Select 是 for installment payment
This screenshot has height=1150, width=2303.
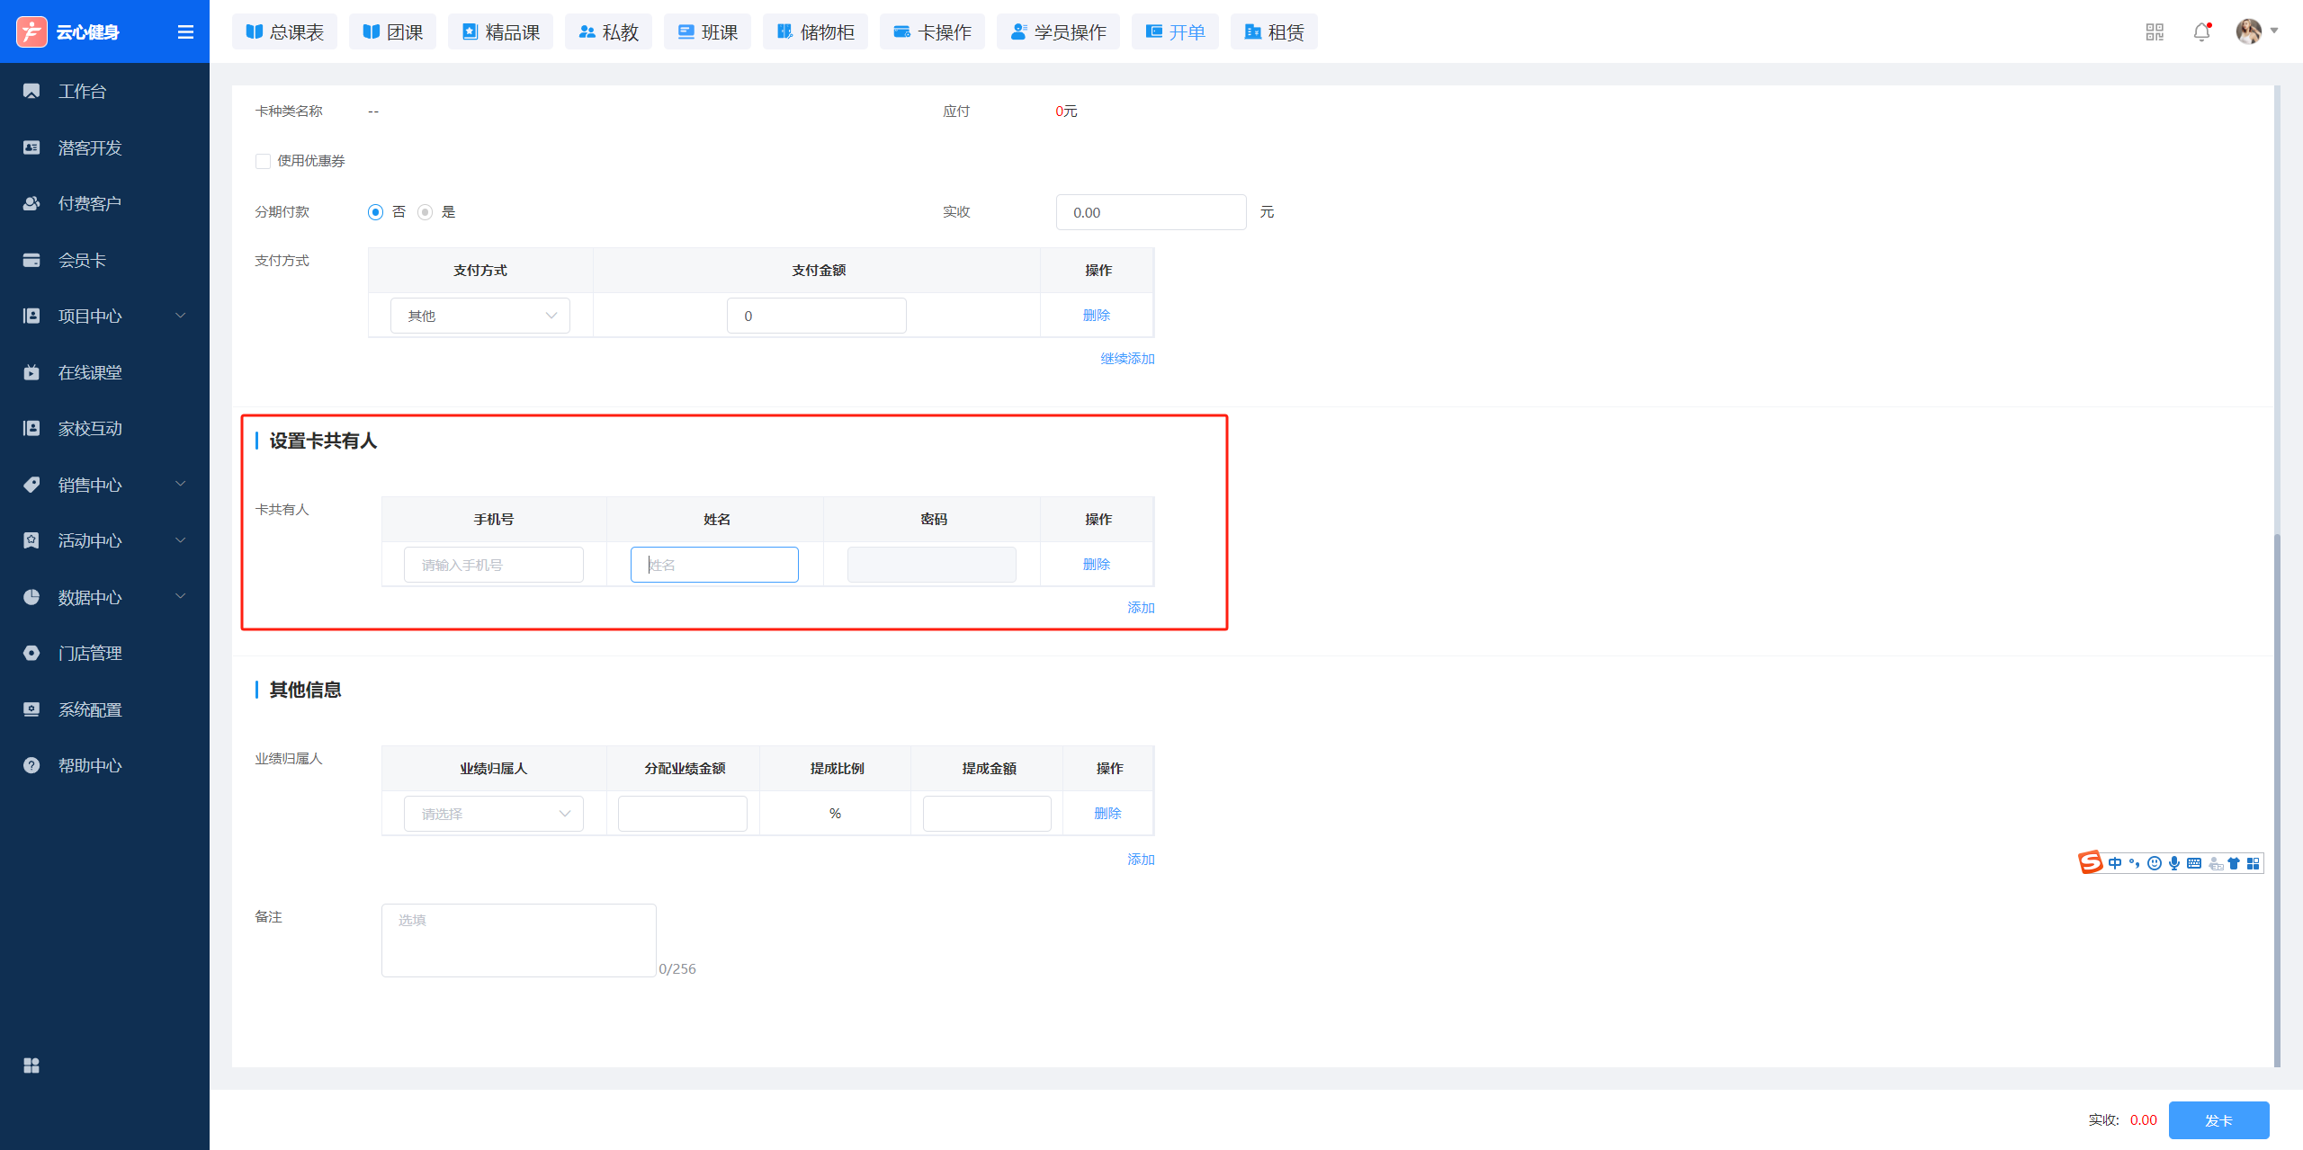coord(426,212)
